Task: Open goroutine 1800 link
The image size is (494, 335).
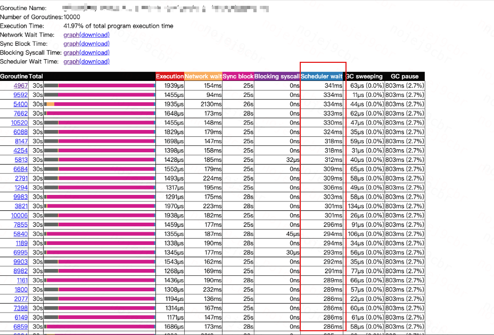Action: 21,290
